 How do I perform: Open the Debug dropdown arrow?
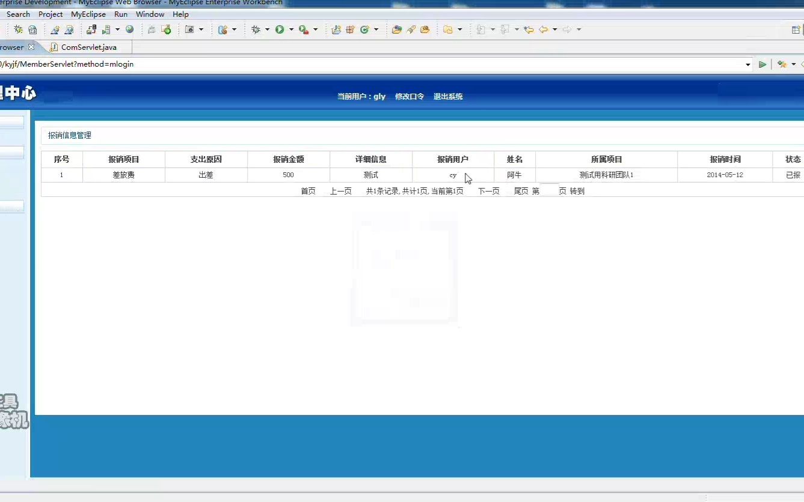click(x=267, y=29)
